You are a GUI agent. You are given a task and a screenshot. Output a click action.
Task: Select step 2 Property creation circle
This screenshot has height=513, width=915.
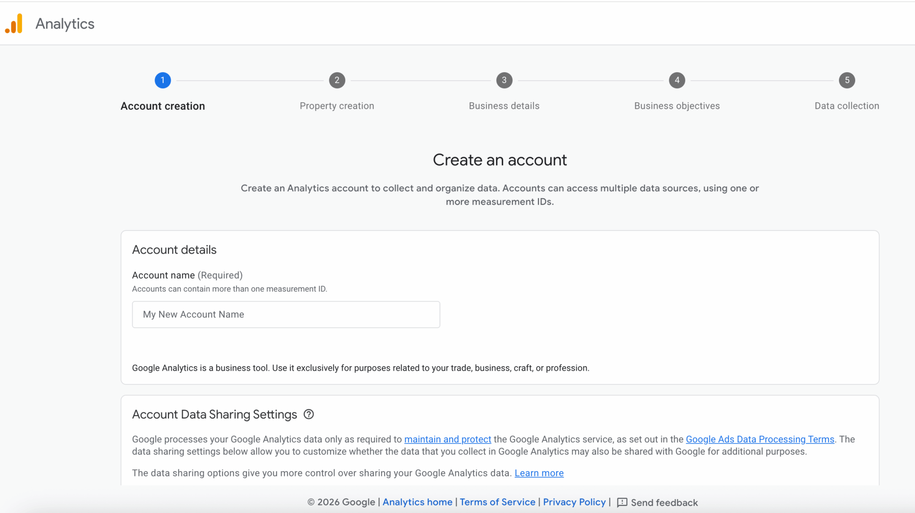(x=337, y=80)
